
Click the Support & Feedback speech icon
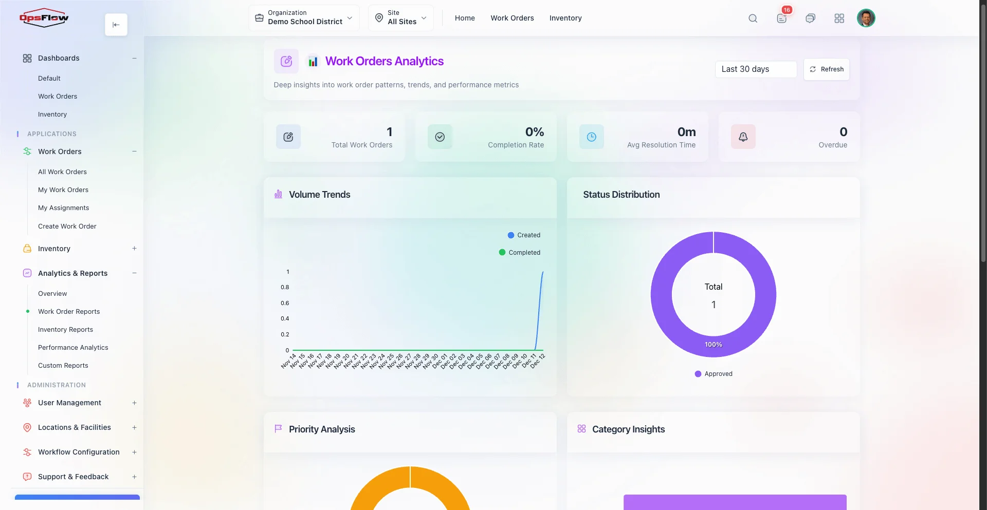click(x=27, y=477)
